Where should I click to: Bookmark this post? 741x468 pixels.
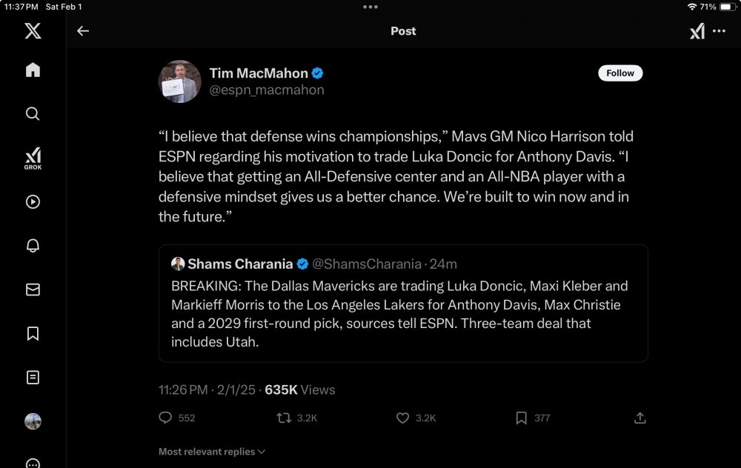[x=521, y=418]
